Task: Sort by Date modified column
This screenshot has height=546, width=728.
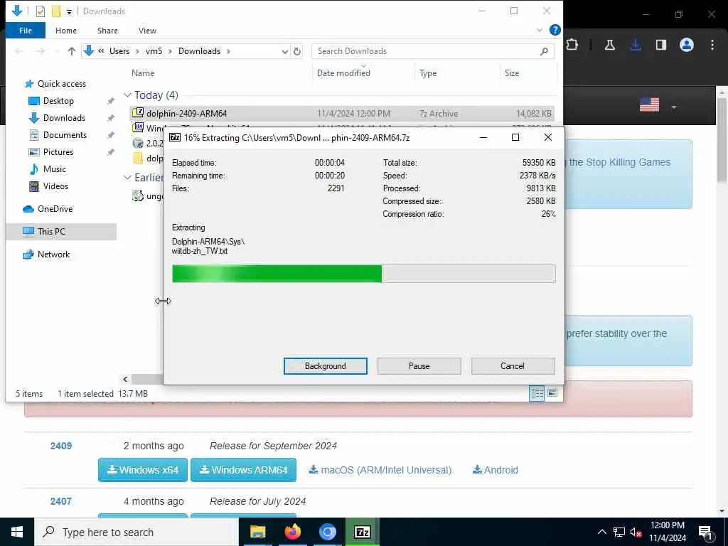Action: coord(343,73)
